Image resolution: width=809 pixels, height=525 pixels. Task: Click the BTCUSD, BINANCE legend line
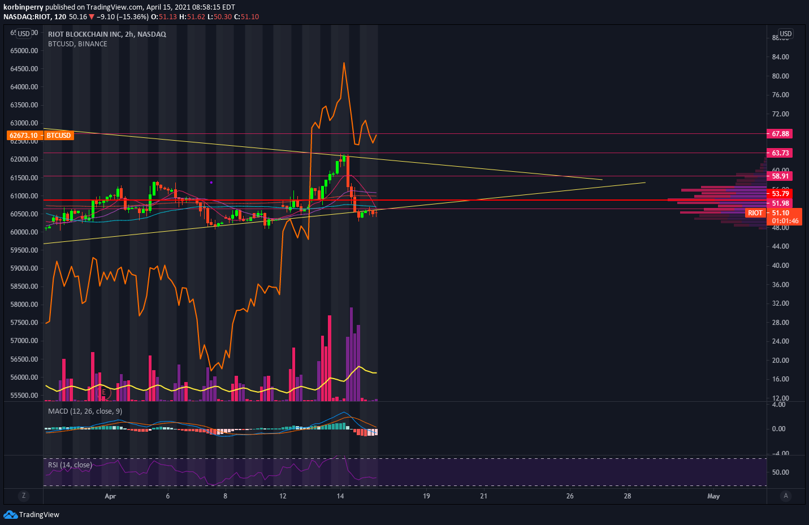[x=77, y=44]
